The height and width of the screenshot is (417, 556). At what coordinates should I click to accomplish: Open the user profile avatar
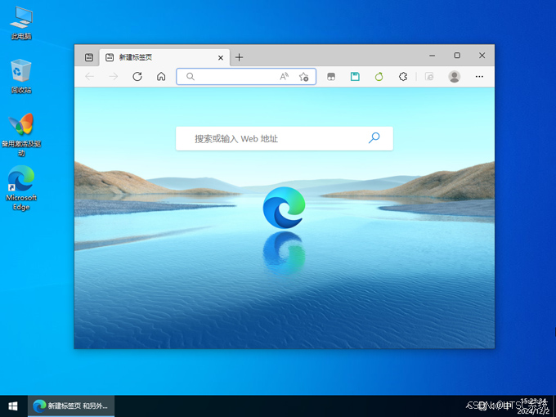click(455, 77)
